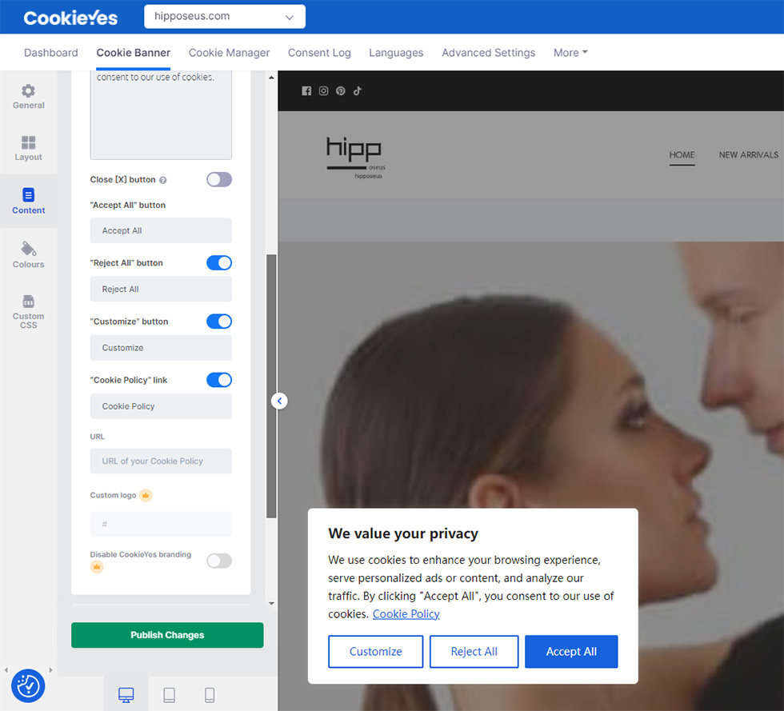Image resolution: width=784 pixels, height=711 pixels.
Task: Open the Colours sidebar section
Action: pyautogui.click(x=28, y=254)
